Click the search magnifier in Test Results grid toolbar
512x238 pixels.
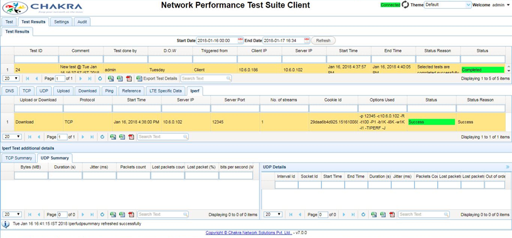[x=228, y=78]
